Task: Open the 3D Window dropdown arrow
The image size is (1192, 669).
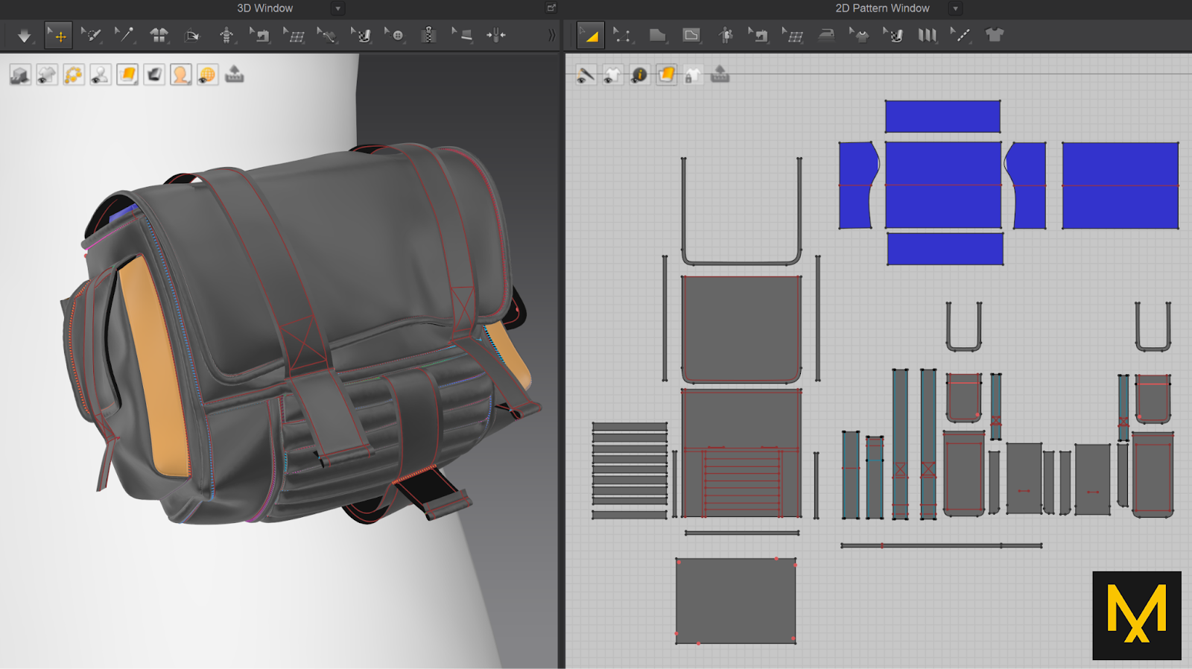Action: 337,9
